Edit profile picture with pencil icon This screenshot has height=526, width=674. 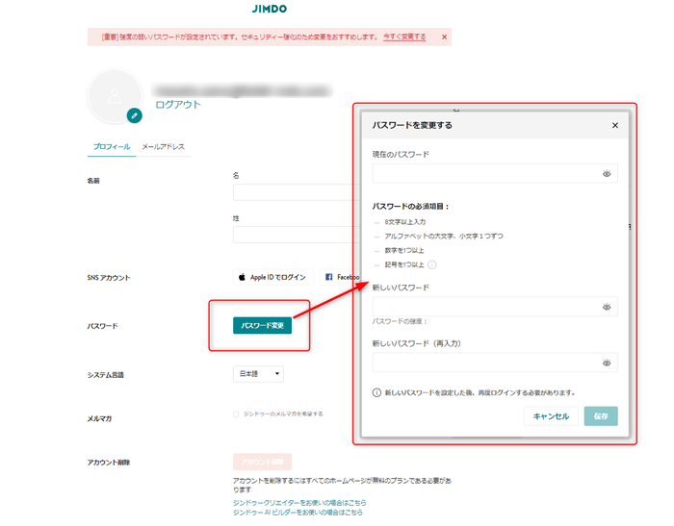[134, 115]
